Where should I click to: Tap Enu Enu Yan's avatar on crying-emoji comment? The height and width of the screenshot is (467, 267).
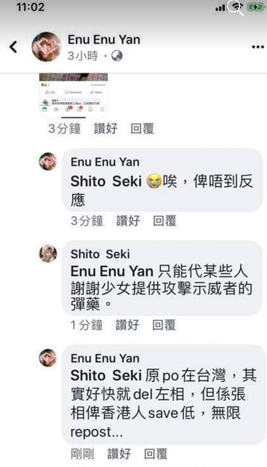(x=48, y=162)
